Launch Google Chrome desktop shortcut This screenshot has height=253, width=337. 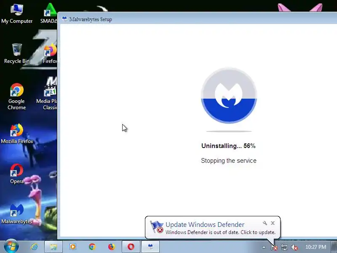coord(17,97)
